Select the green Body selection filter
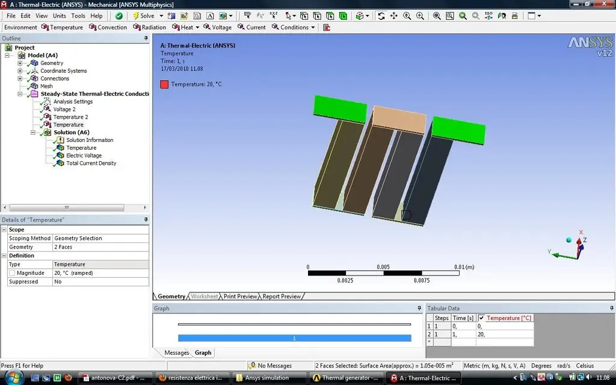This screenshot has height=385, width=616. tap(343, 16)
